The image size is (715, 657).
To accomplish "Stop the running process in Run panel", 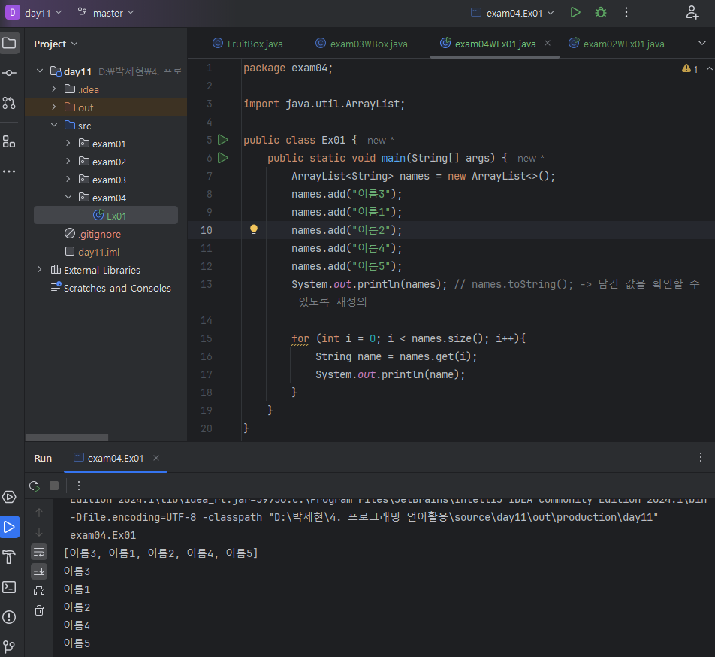I will (x=54, y=486).
